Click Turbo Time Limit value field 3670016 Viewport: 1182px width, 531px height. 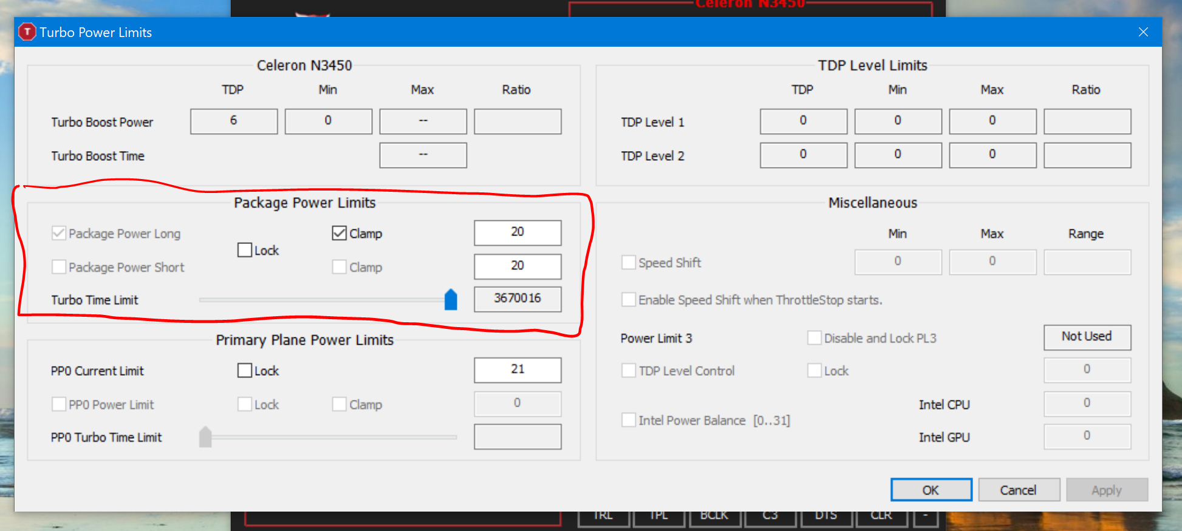pyautogui.click(x=518, y=299)
